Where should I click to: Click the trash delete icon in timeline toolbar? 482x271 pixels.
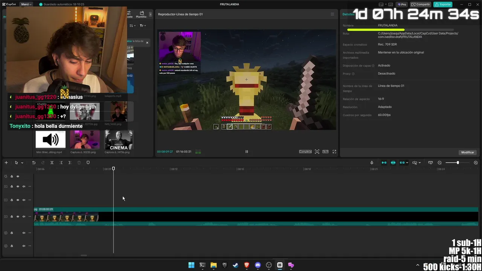(x=79, y=163)
